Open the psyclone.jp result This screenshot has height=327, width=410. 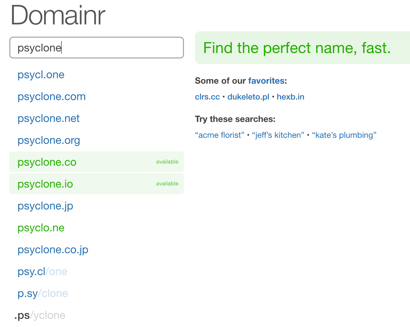[x=45, y=206]
